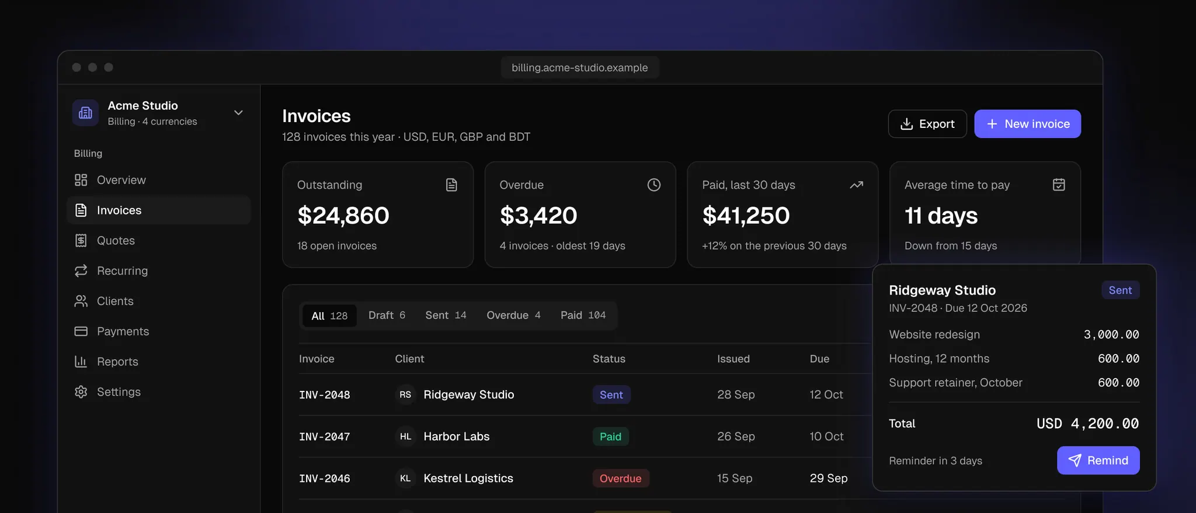Click the Recurring arrows icon in sidebar

click(x=81, y=271)
